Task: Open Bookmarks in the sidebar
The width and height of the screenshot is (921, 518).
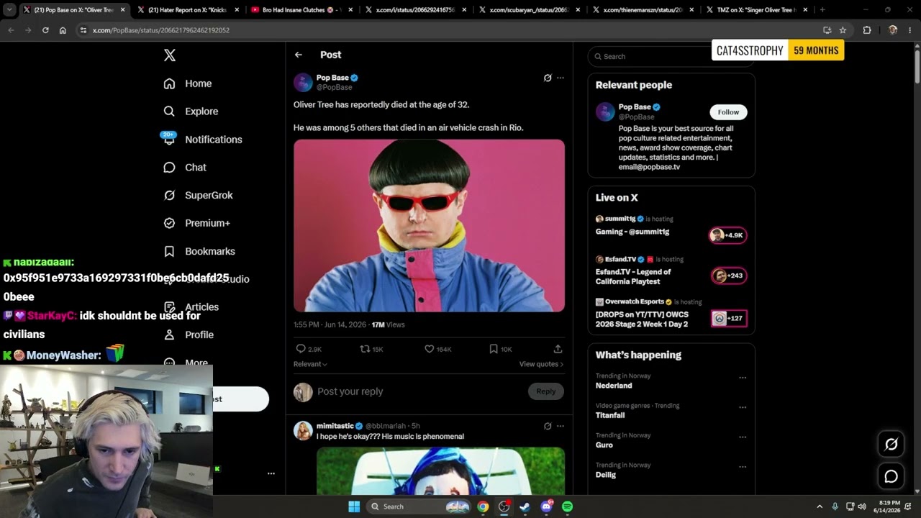Action: [199, 251]
